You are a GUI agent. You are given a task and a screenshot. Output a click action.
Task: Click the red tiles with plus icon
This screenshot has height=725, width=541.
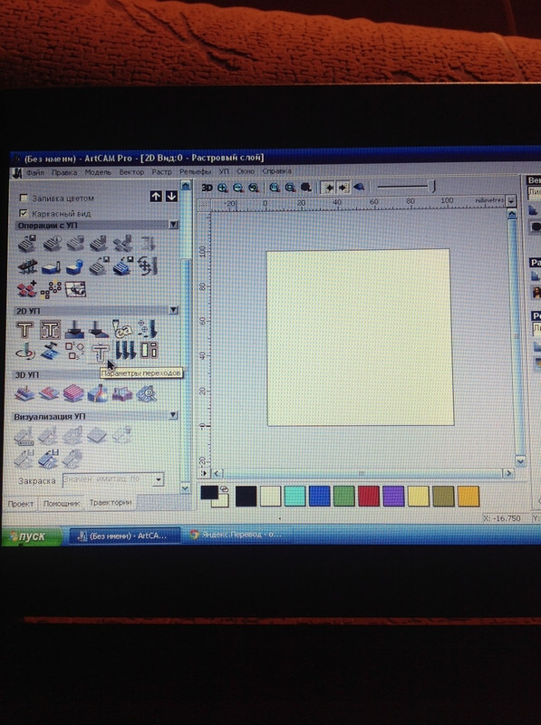tap(27, 289)
